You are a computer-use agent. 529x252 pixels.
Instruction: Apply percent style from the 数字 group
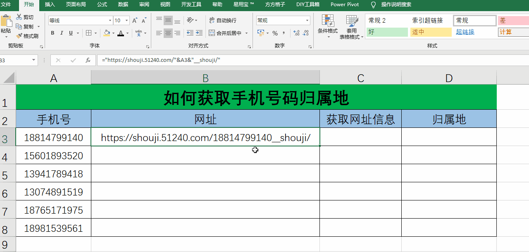pos(275,33)
